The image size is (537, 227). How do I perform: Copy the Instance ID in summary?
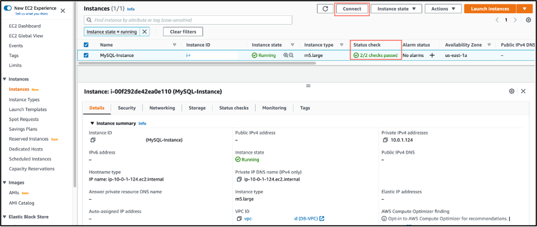93,140
